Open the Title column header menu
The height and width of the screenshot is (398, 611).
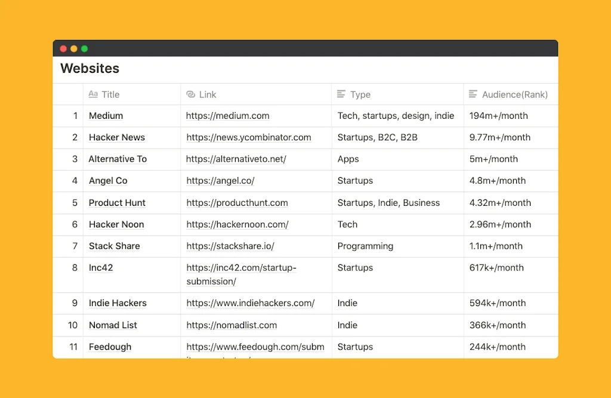(110, 94)
